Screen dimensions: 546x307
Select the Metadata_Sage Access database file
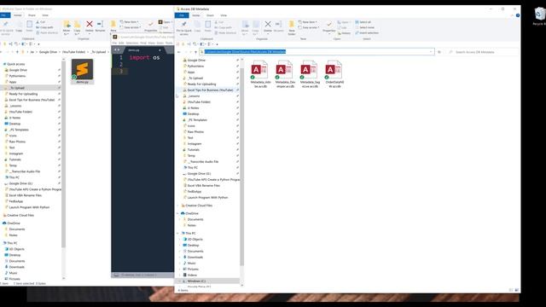[x=309, y=74]
